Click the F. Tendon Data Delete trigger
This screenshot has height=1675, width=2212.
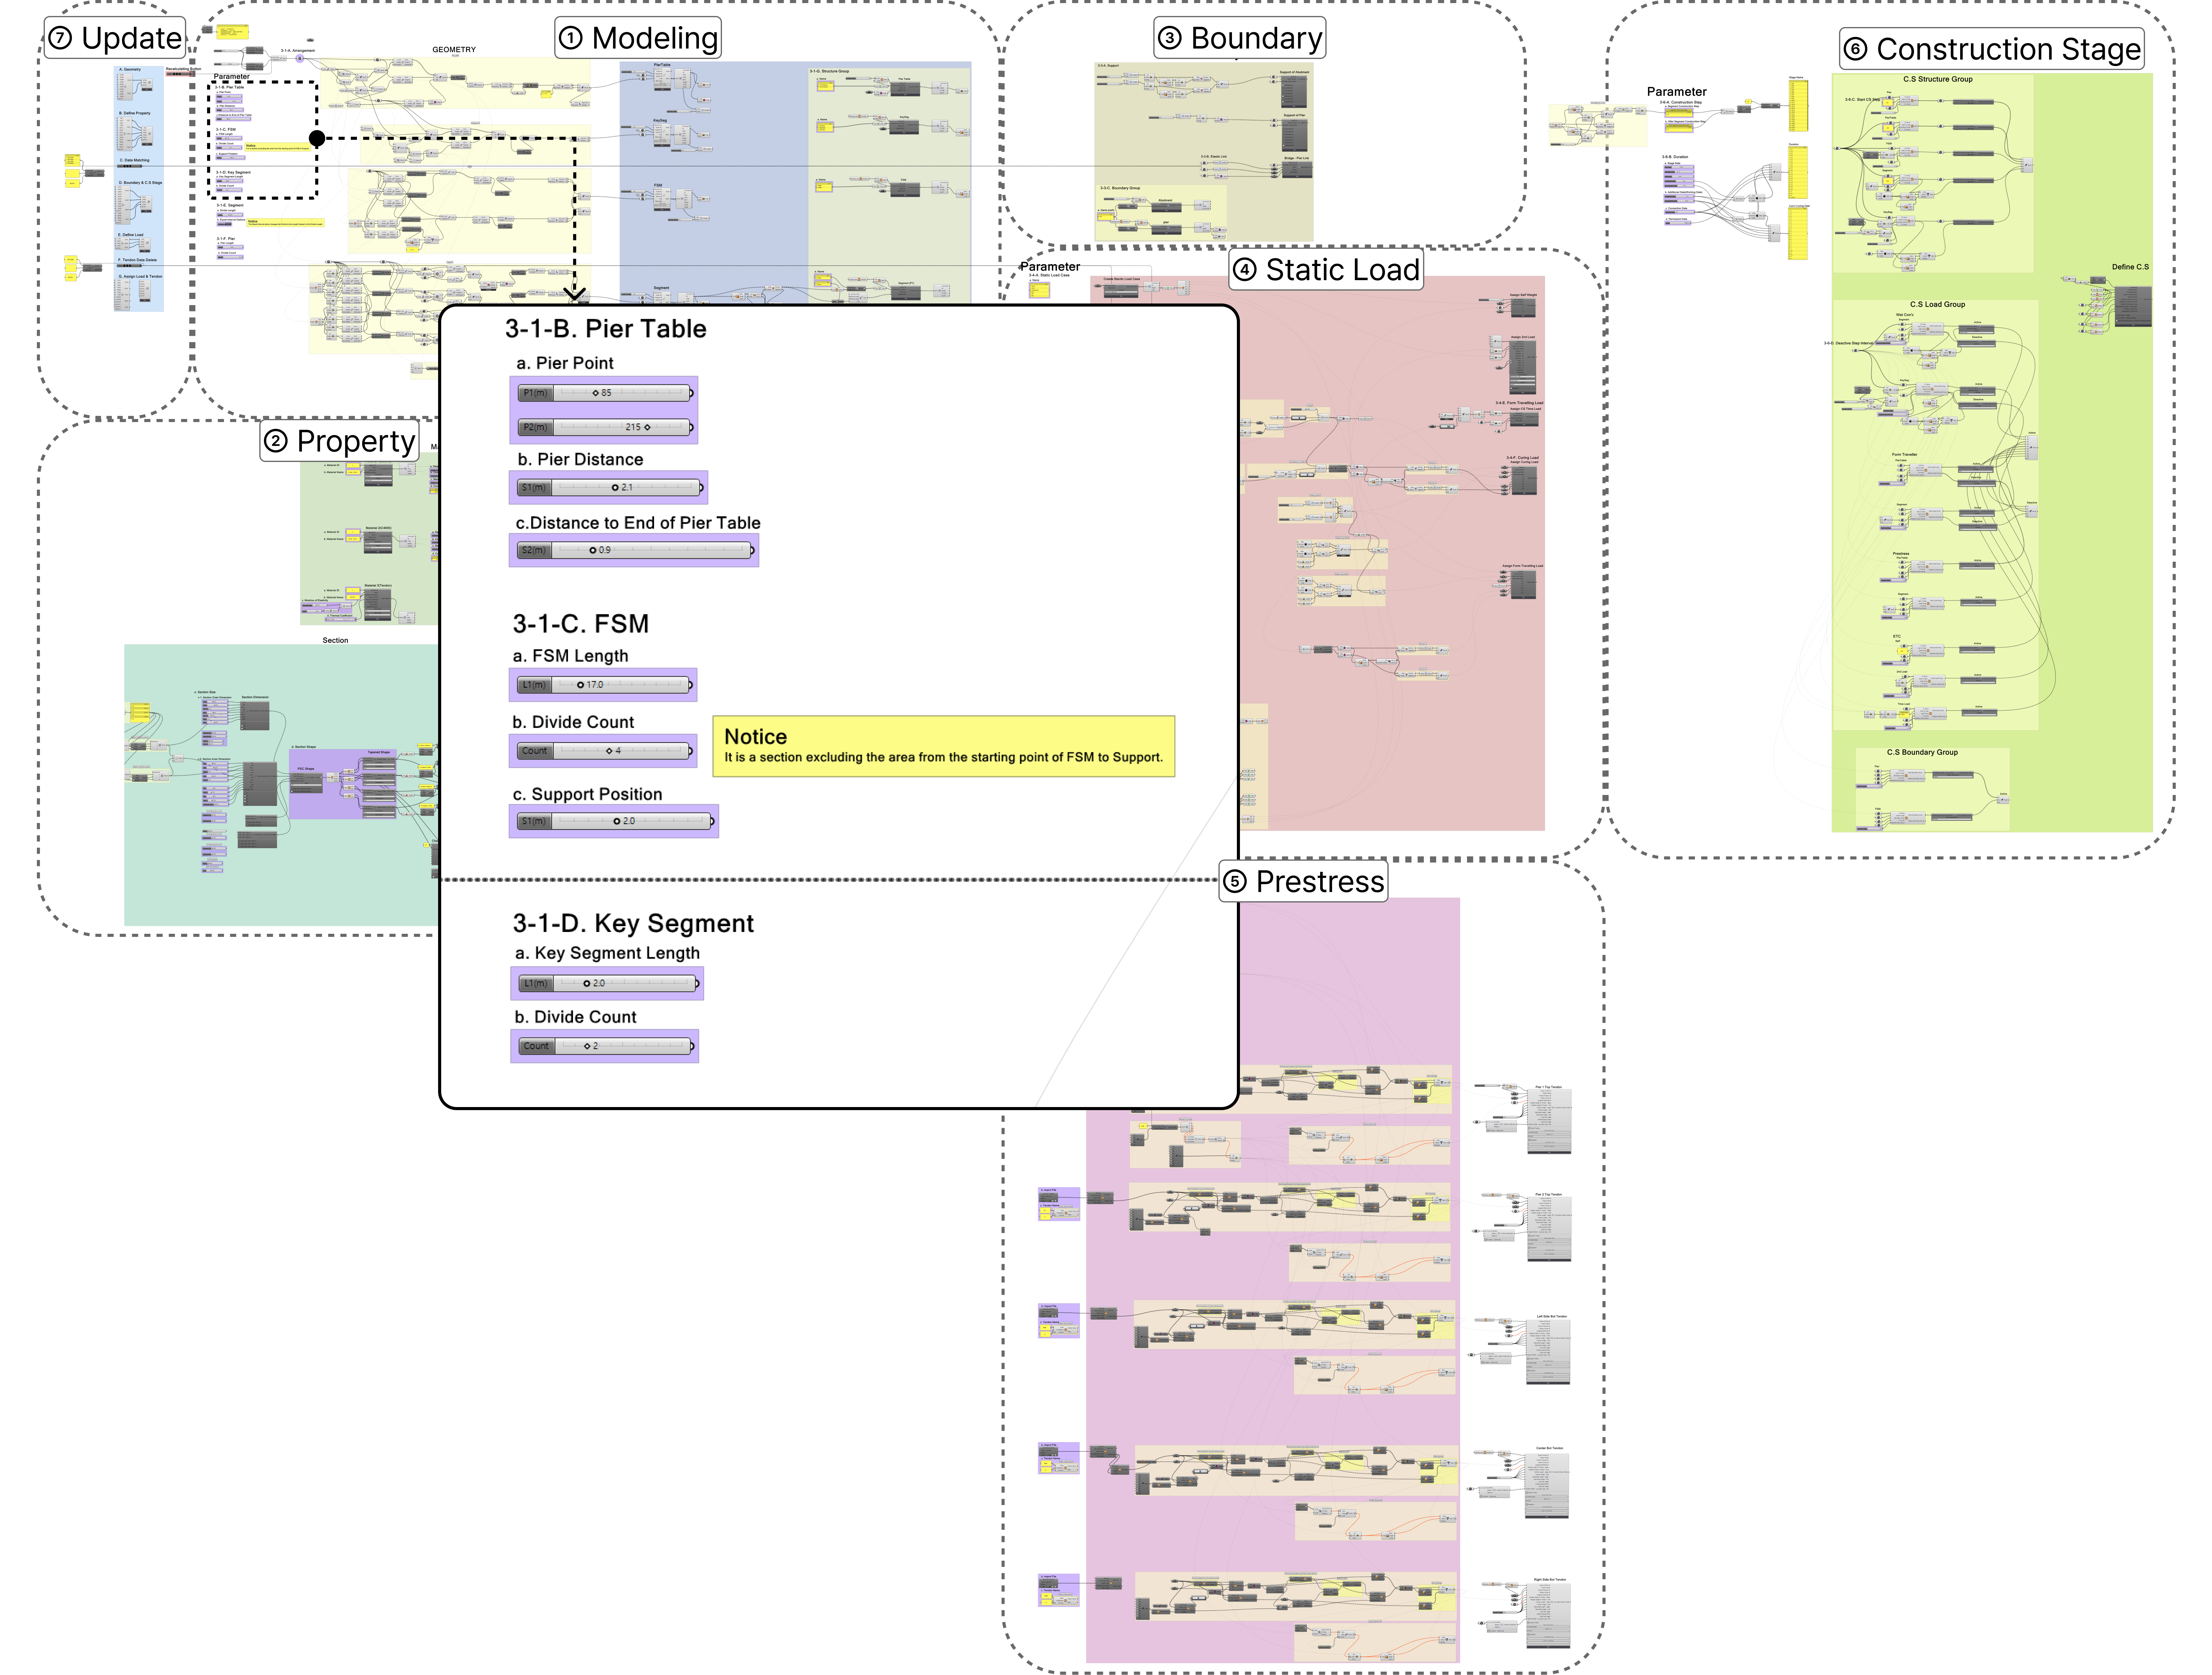coord(129,266)
